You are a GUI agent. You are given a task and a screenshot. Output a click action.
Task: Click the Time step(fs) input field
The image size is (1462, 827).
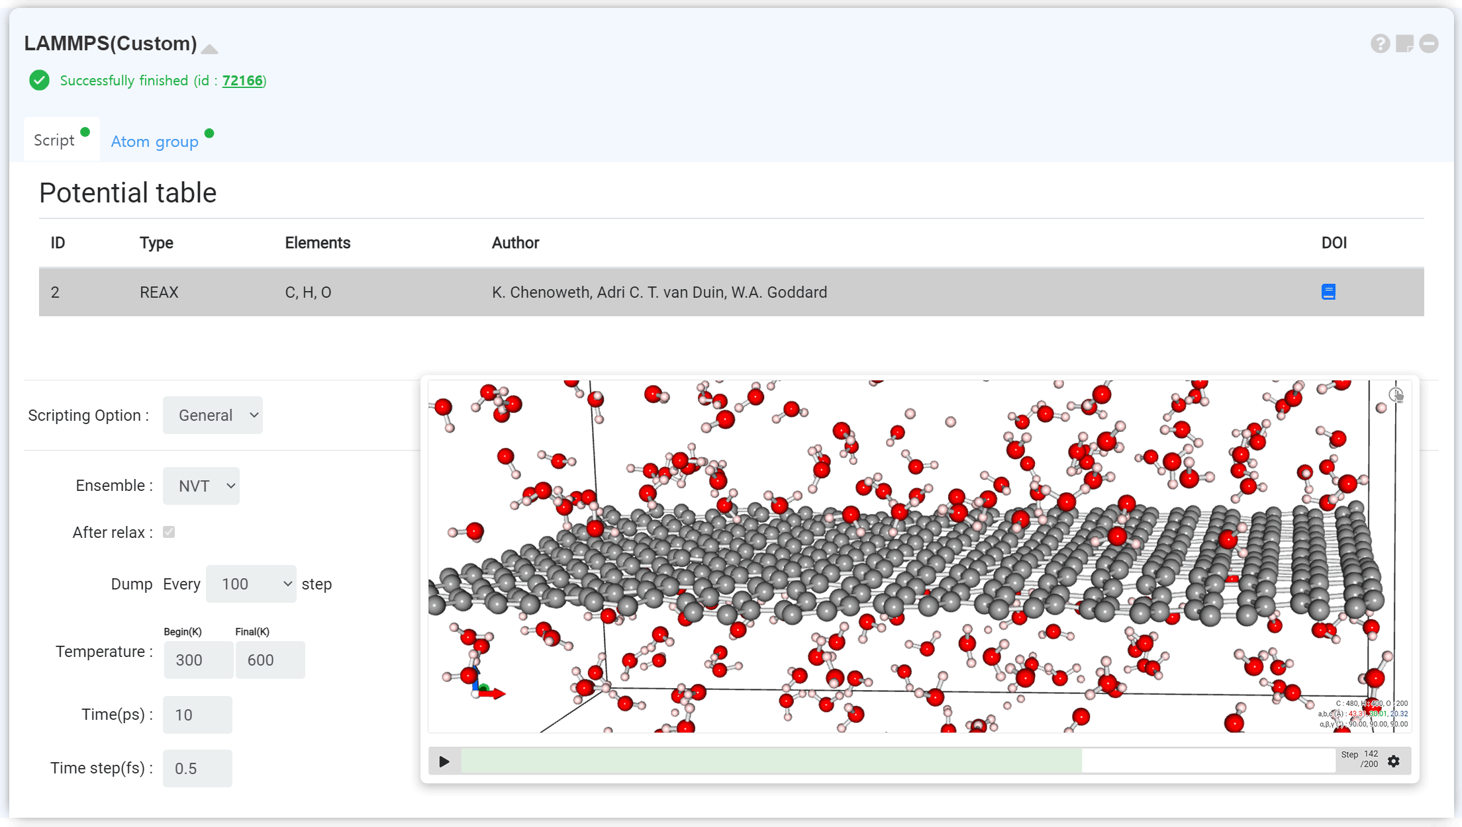197,768
